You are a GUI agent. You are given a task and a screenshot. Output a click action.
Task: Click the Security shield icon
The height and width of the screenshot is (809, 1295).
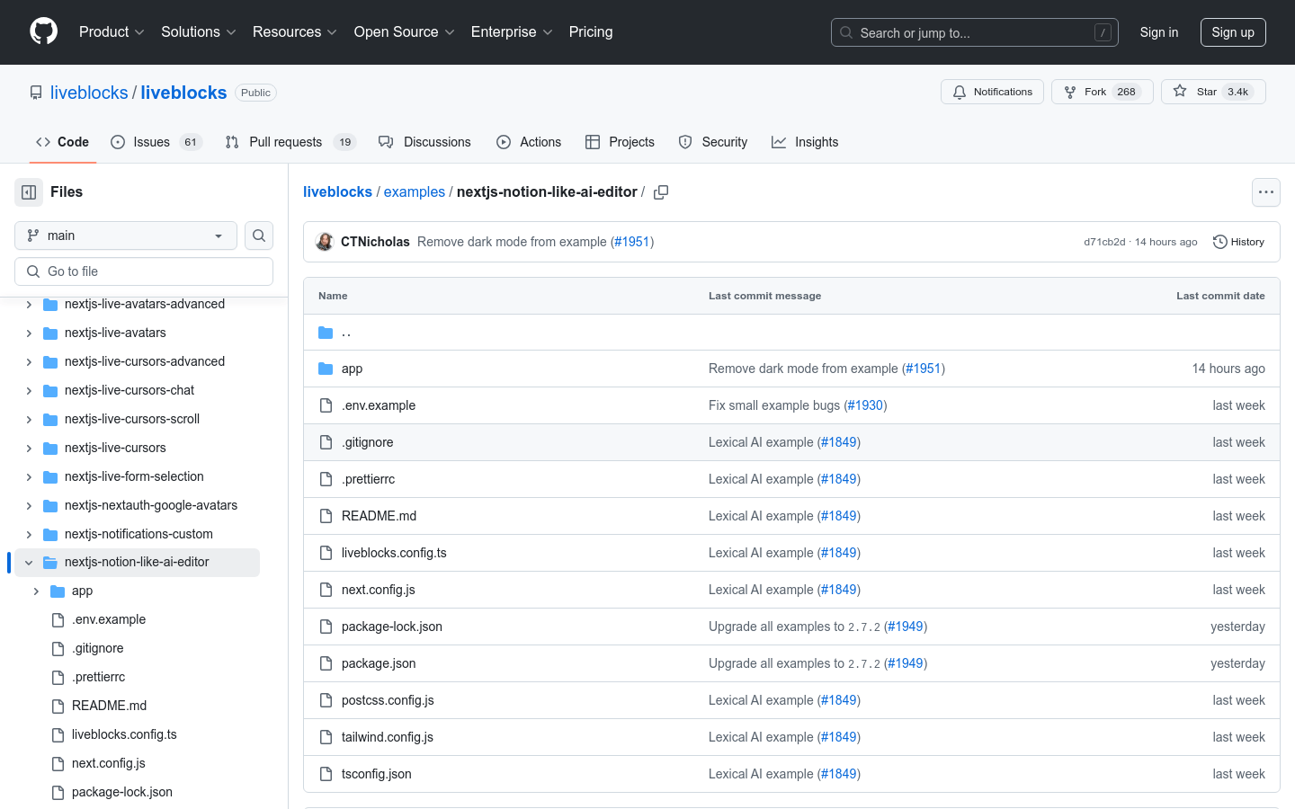tap(684, 141)
